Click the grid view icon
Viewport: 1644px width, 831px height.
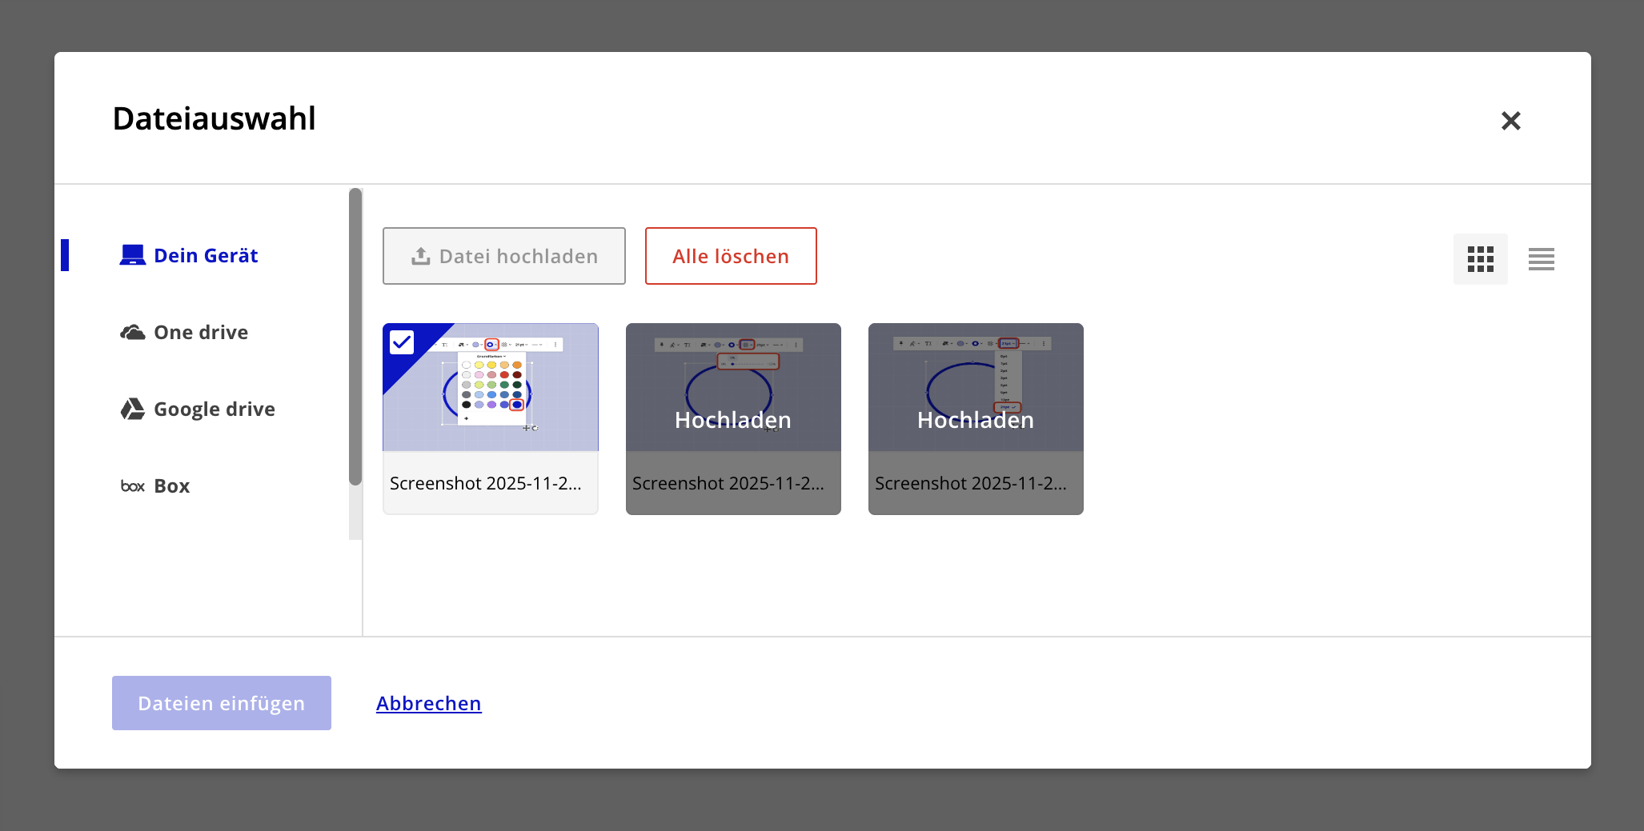point(1480,259)
